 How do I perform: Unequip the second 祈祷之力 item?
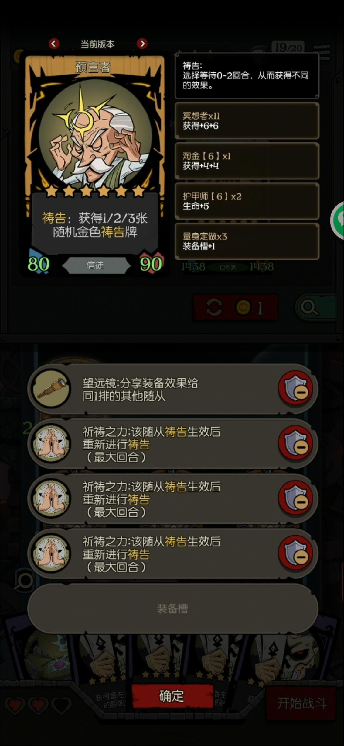295,498
